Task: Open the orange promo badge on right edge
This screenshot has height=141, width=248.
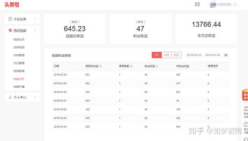Action: [245, 95]
